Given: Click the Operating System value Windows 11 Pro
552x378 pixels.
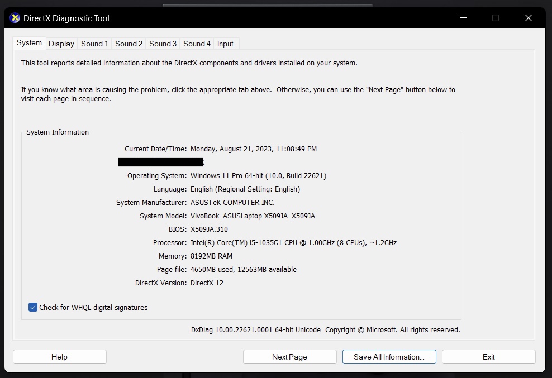Looking at the screenshot, I should pos(217,176).
